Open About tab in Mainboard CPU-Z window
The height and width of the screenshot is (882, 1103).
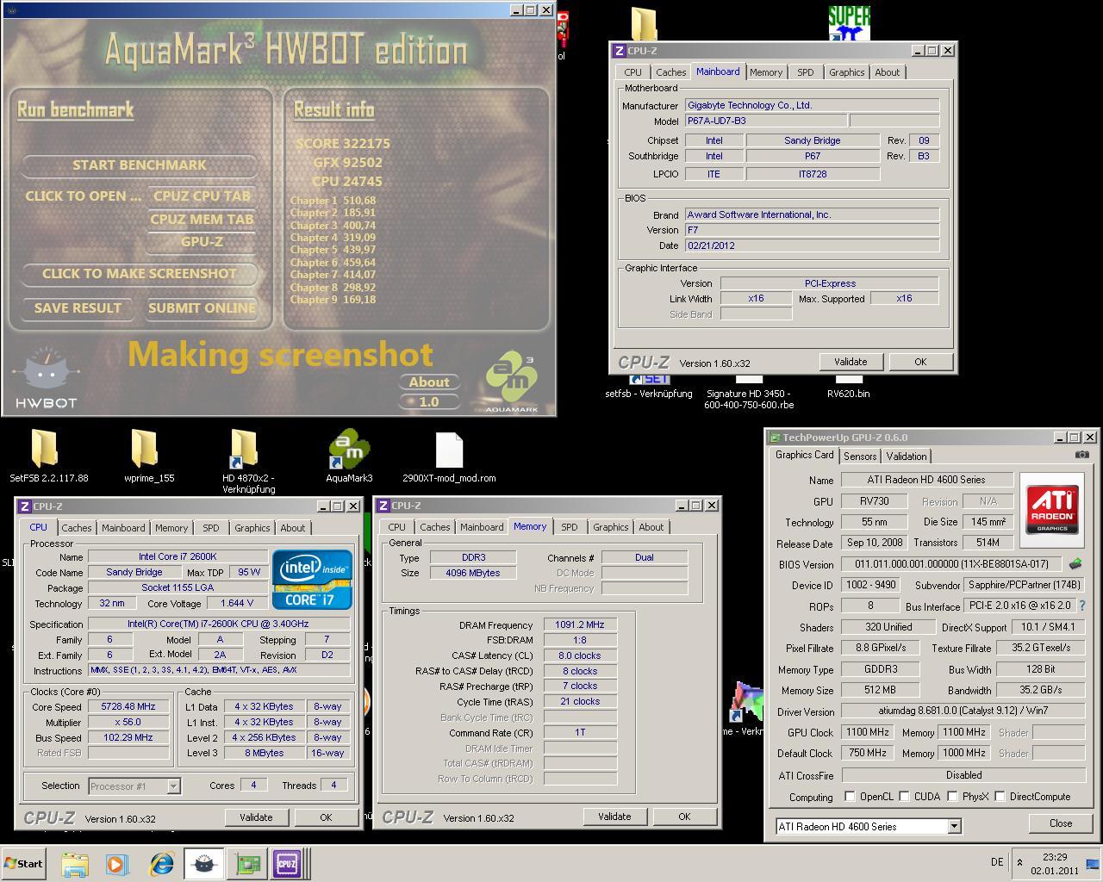click(888, 72)
